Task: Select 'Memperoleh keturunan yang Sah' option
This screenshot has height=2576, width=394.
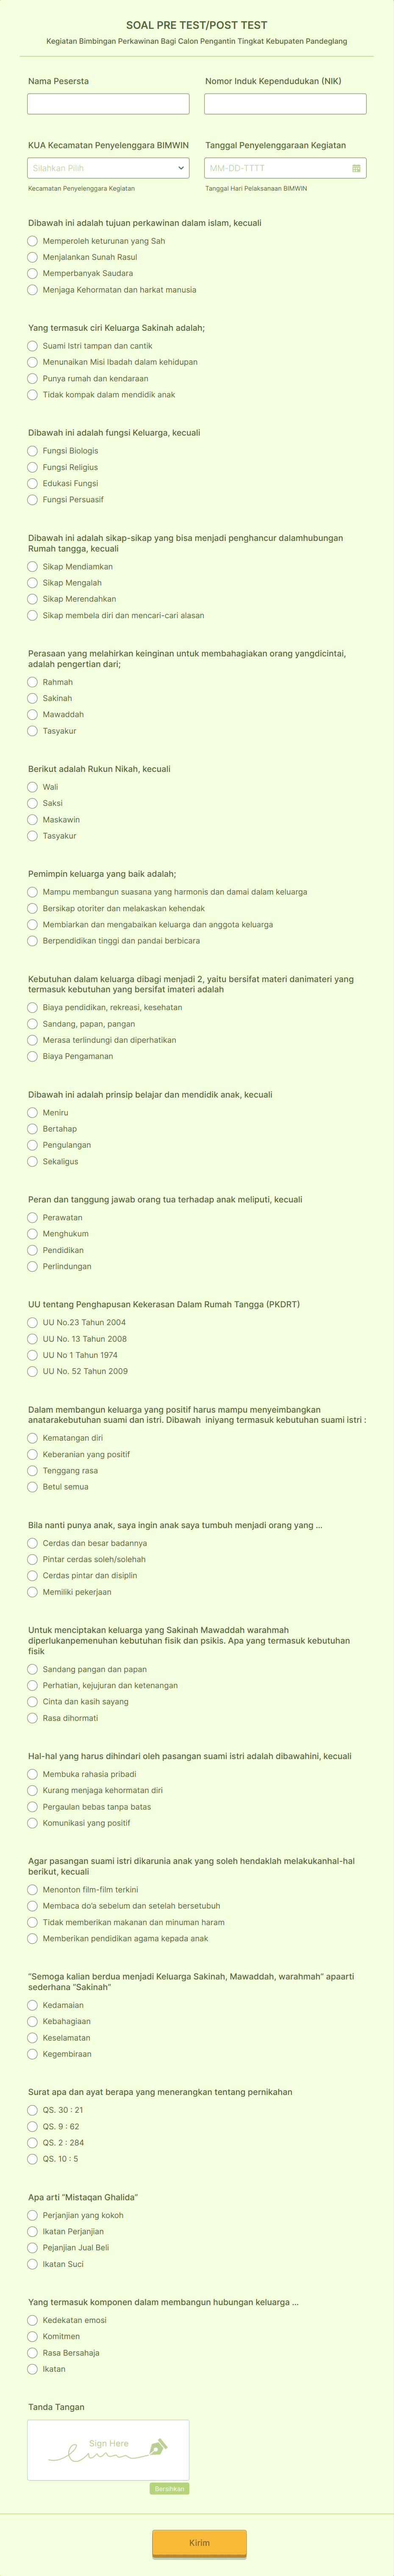Action: (31, 241)
